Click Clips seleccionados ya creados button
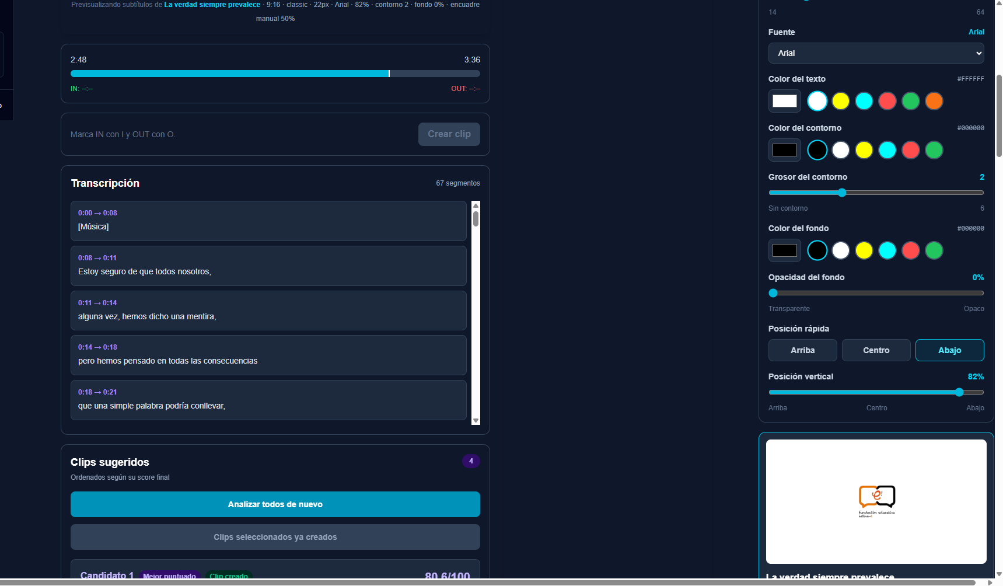 pyautogui.click(x=275, y=537)
